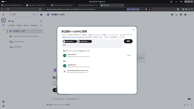Close the invite dialog with X
Screen dimensions: 194x109
[x=134, y=30]
